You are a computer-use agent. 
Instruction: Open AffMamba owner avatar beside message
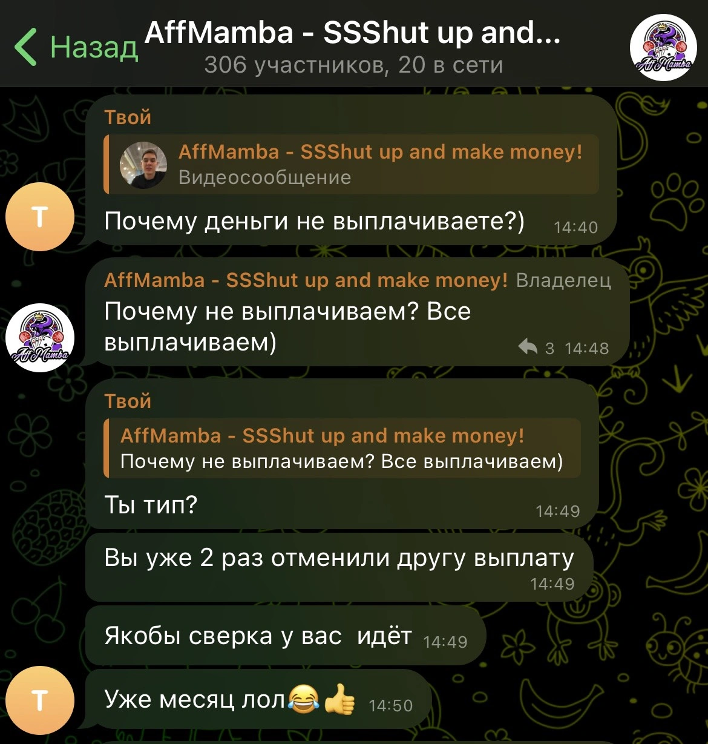(x=40, y=338)
